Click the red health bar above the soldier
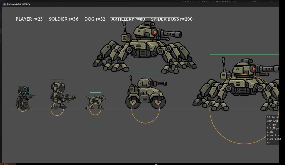Screen dimensions: 285x165 57,80
